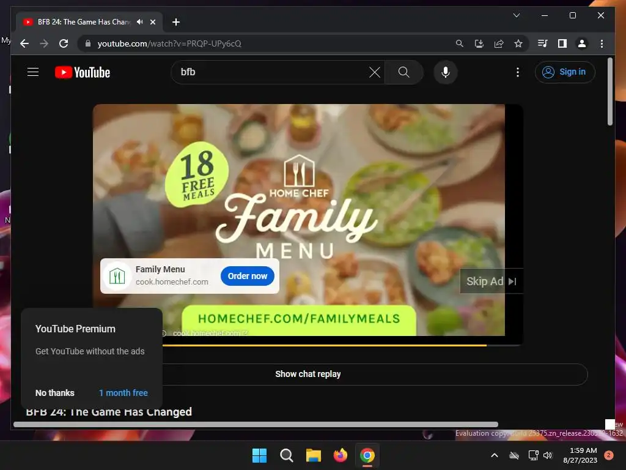Show hidden system tray icons
The image size is (626, 470).
coord(494,455)
